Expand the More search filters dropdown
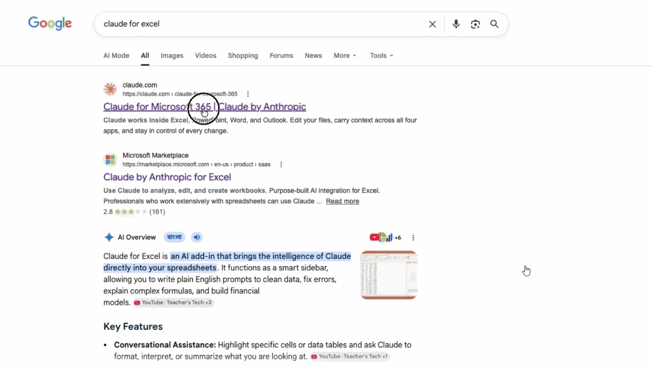This screenshot has width=652, height=367. [x=345, y=55]
